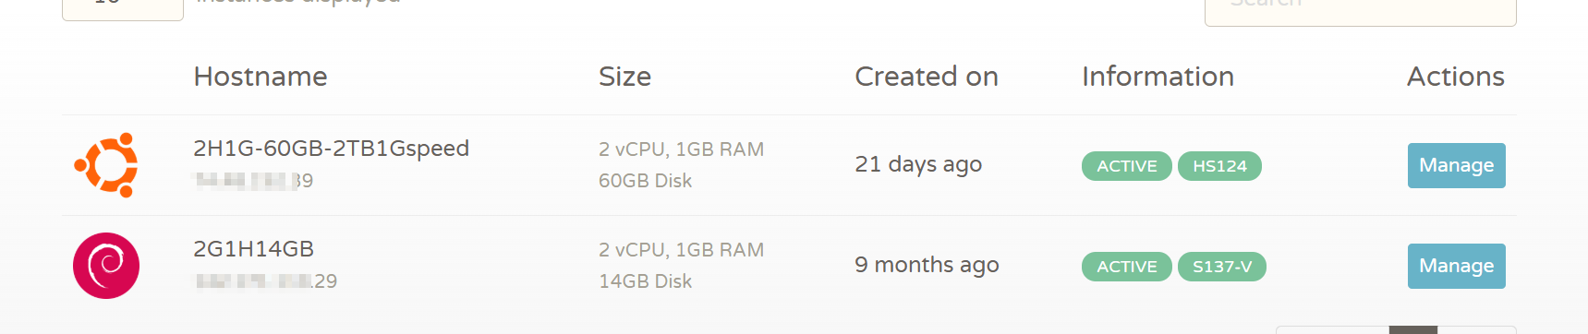The width and height of the screenshot is (1588, 334).
Task: Click the Actions column header
Action: pyautogui.click(x=1456, y=77)
